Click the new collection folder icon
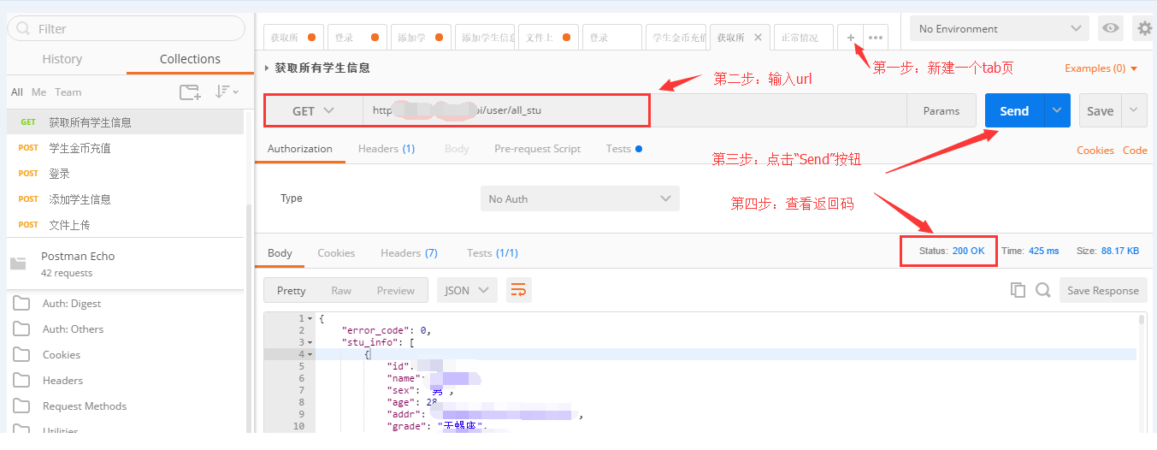This screenshot has width=1157, height=450. coord(190,92)
